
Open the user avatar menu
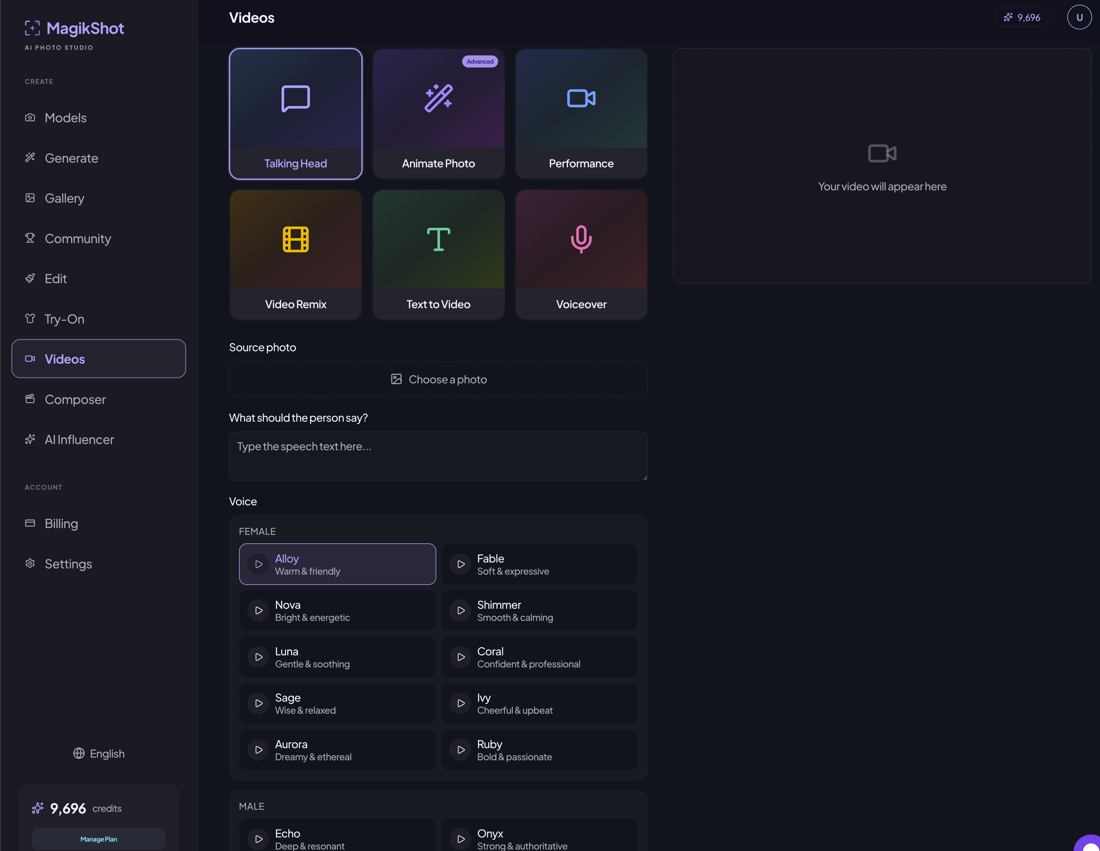click(1079, 18)
